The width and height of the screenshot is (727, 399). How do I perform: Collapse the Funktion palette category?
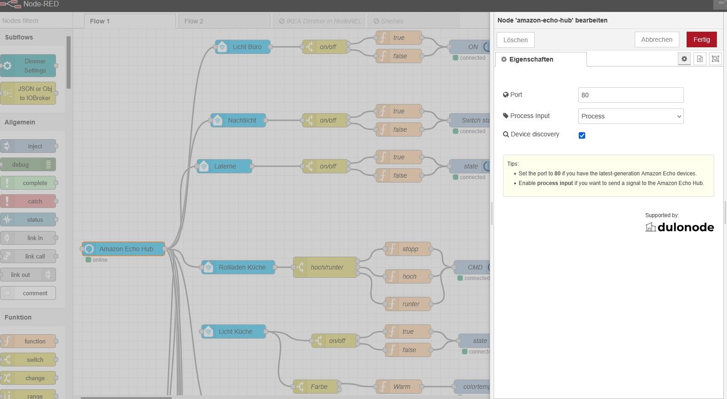[x=32, y=317]
